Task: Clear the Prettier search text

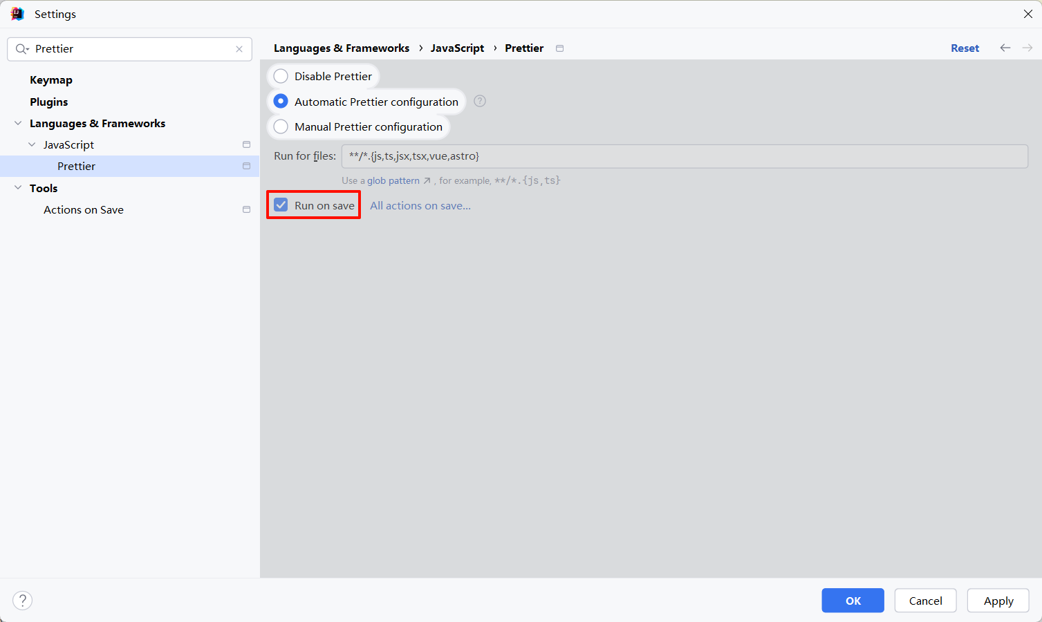Action: 239,49
